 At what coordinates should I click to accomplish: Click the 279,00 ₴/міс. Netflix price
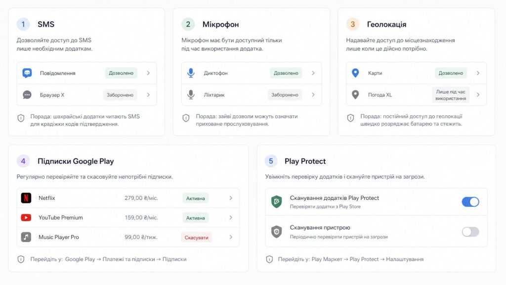click(x=141, y=198)
